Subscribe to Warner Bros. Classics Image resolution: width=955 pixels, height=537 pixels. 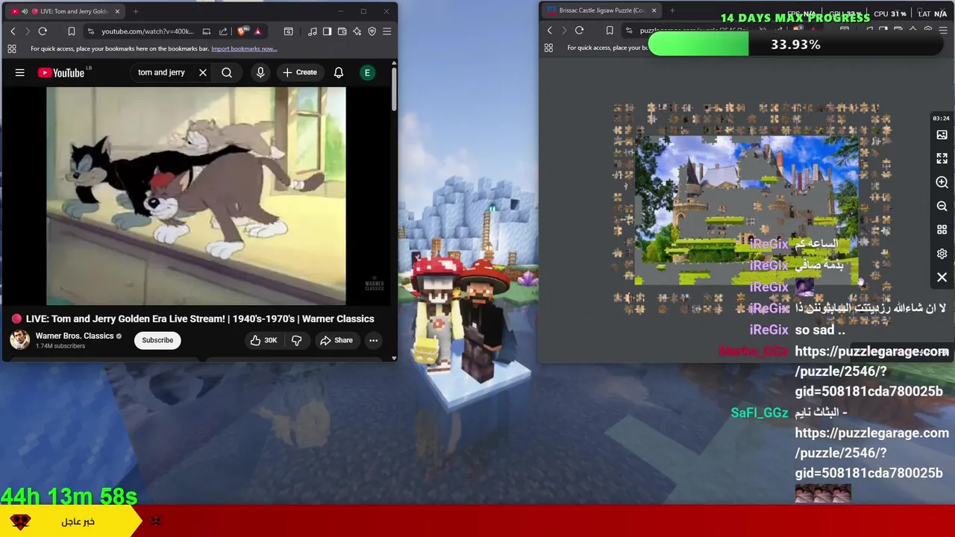(x=157, y=340)
